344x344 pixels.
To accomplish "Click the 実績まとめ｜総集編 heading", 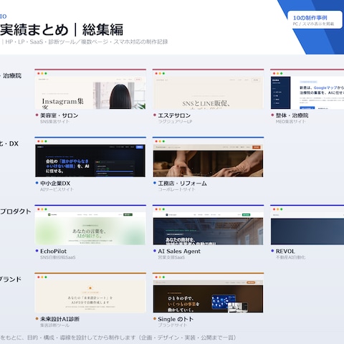I will click(x=62, y=29).
